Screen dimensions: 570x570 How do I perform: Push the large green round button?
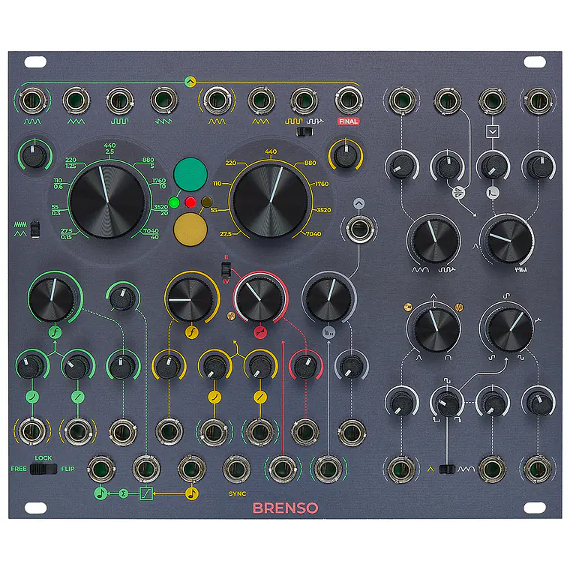[x=190, y=175]
